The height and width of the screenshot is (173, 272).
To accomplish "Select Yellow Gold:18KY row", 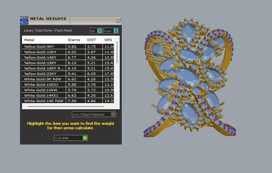I will pyautogui.click(x=68, y=63).
